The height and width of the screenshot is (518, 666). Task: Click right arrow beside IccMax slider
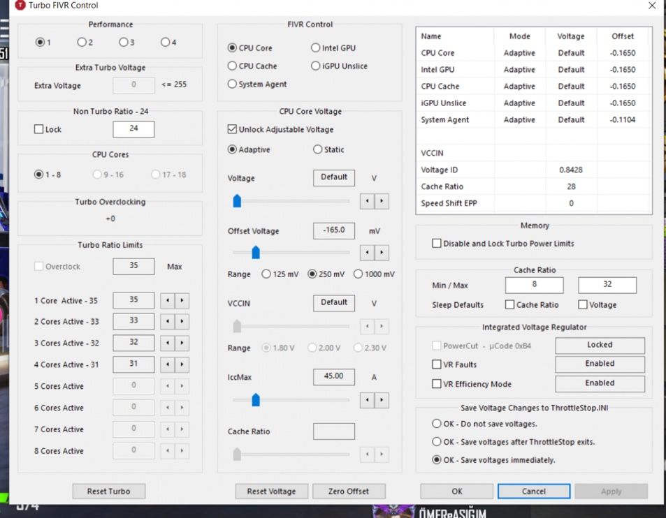(382, 400)
